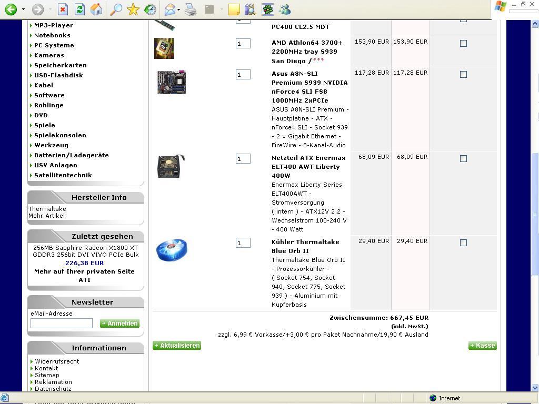This screenshot has width=539, height=404.
Task: Open the Spielekonsolen category
Action: 60,135
